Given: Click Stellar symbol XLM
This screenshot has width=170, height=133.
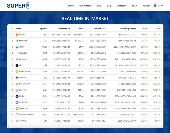Looking at the screenshot, I should pyautogui.click(x=45, y=96).
